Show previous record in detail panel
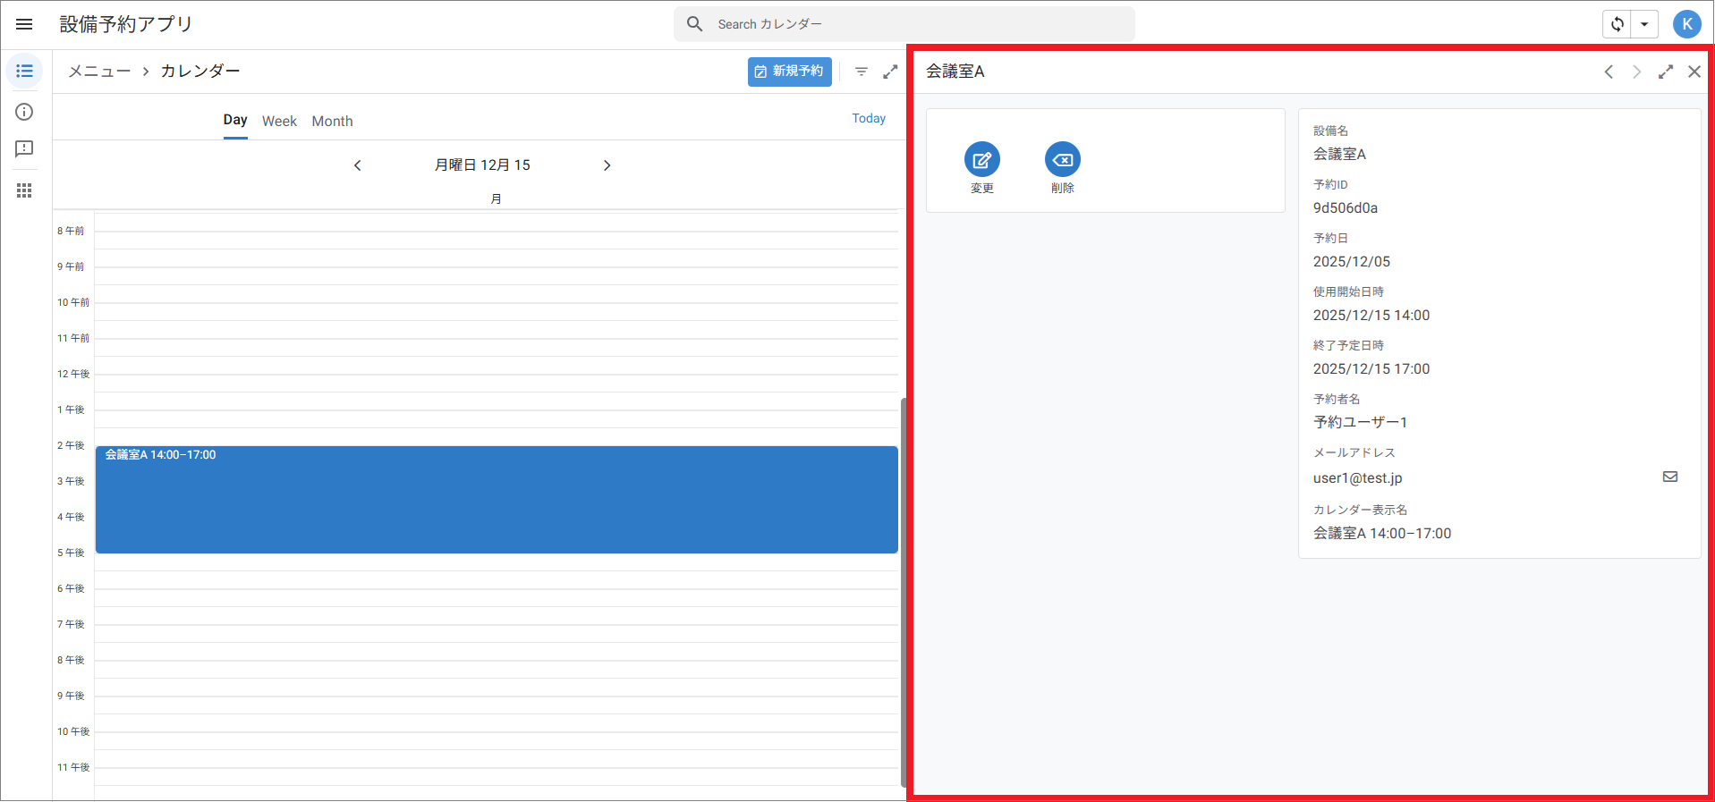 [1609, 72]
